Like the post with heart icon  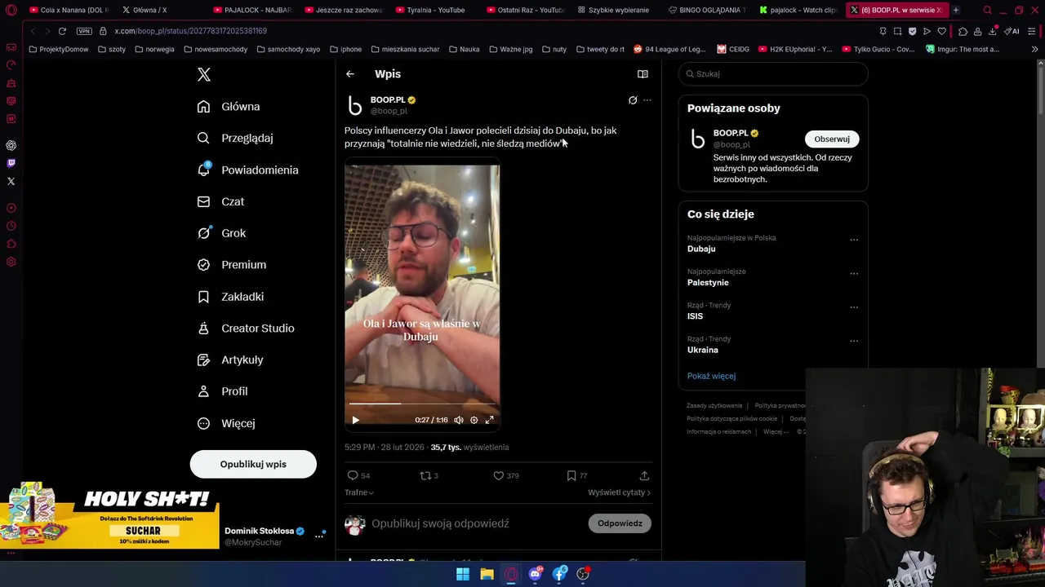498,475
